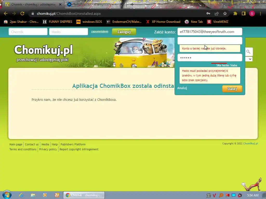
Task: Click the magnifier search icon
Action: pyautogui.click(x=248, y=52)
